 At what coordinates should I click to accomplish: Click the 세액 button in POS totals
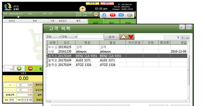tap(38, 95)
